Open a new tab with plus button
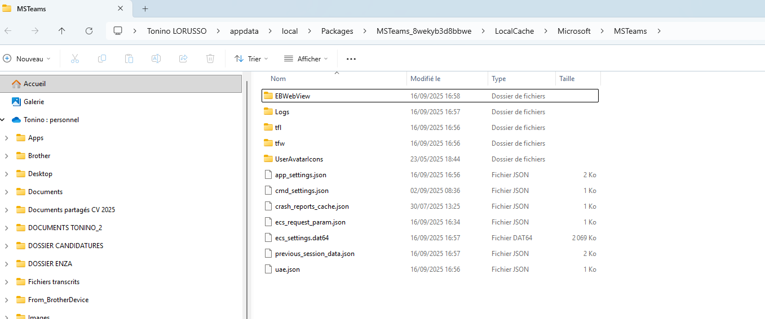 tap(145, 8)
